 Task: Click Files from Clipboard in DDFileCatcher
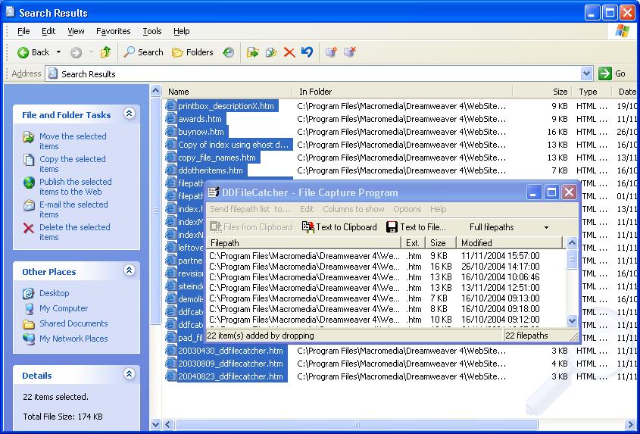tap(251, 227)
